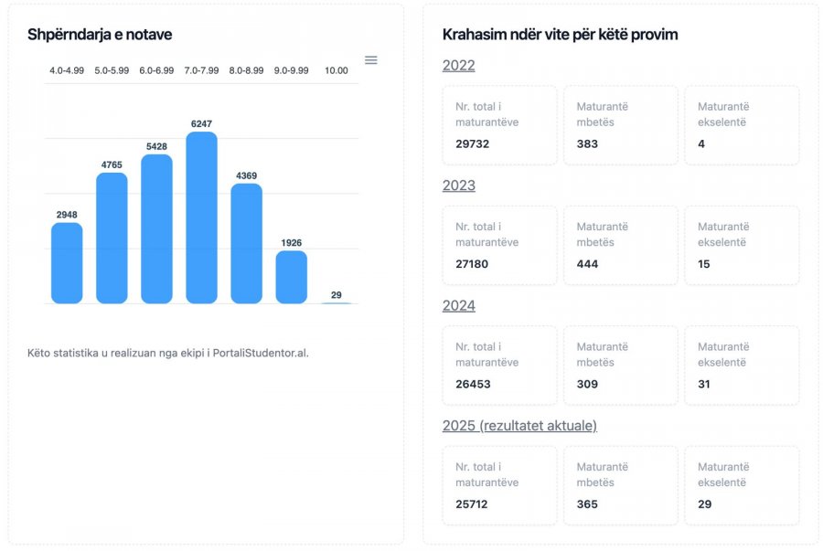This screenshot has height=551, width=823.
Task: Click the PortaliStudentor.al statistics credit text
Action: click(168, 353)
